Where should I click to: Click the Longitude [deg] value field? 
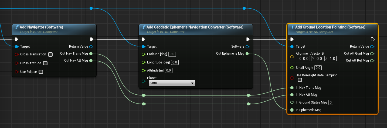pos(175,63)
